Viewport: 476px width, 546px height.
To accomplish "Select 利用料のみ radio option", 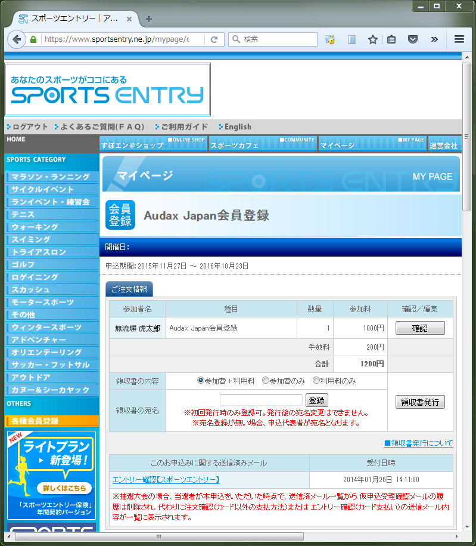I will coord(316,380).
